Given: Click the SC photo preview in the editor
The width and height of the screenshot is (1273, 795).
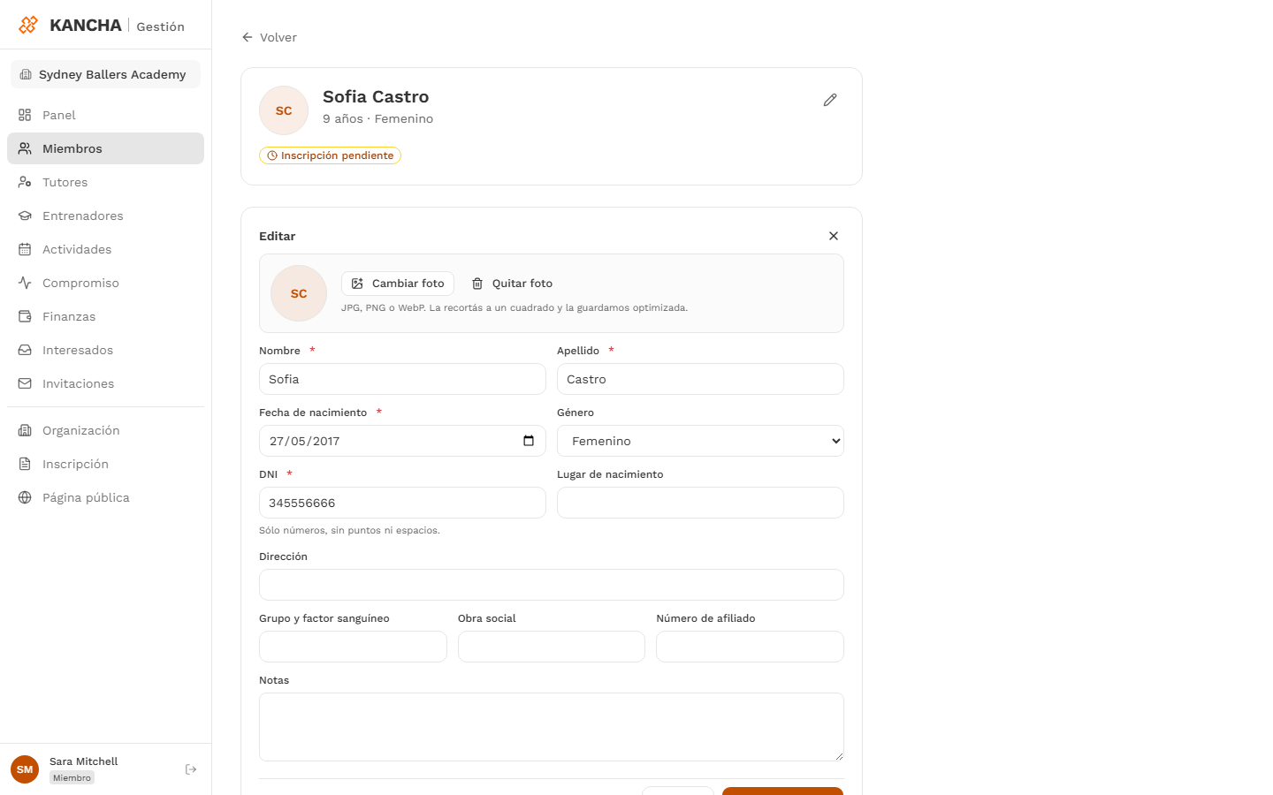Looking at the screenshot, I should pos(299,293).
